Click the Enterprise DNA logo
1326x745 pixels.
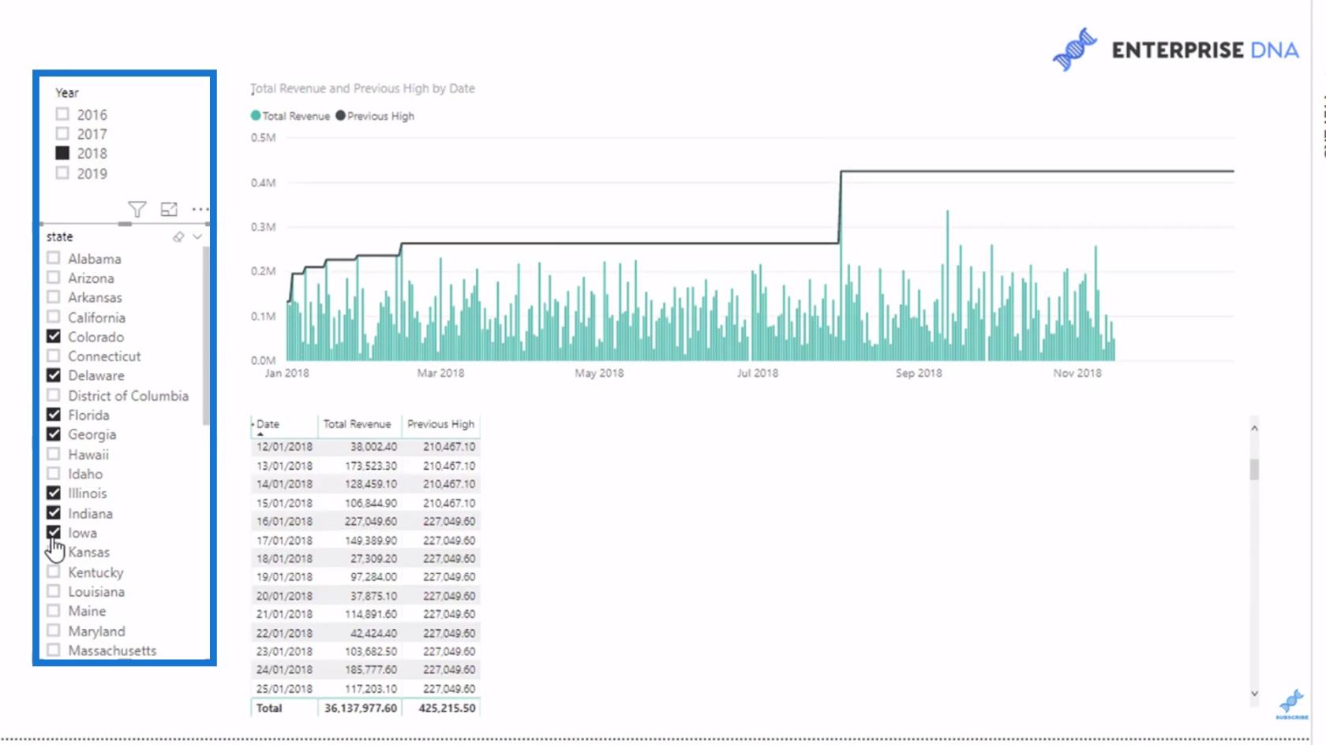(1175, 50)
